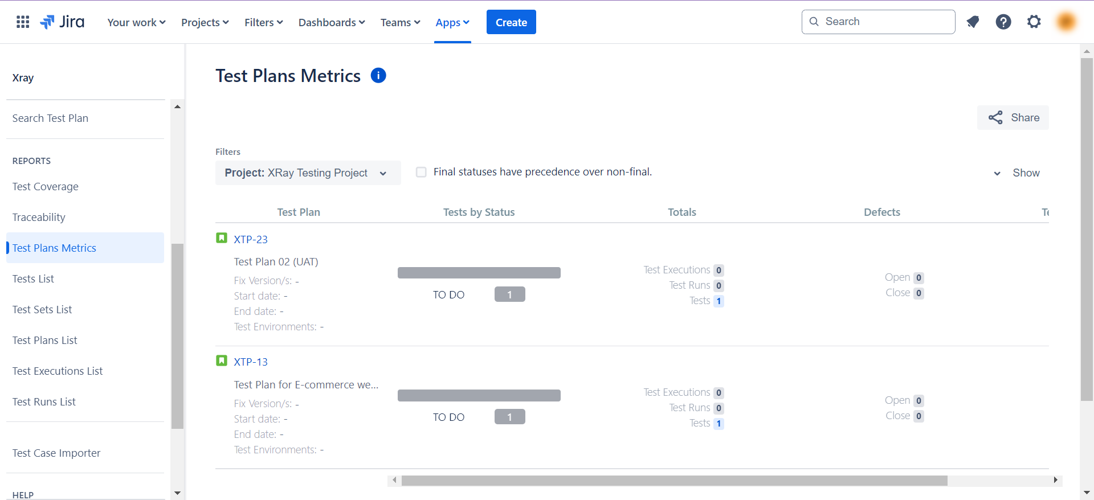The image size is (1094, 500).
Task: Open the Projects dropdown menu
Action: (205, 22)
